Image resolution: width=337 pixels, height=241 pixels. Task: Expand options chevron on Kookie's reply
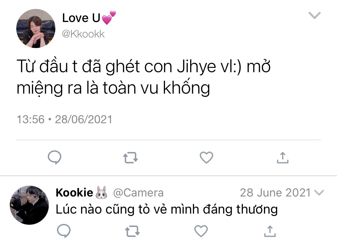[319, 193]
